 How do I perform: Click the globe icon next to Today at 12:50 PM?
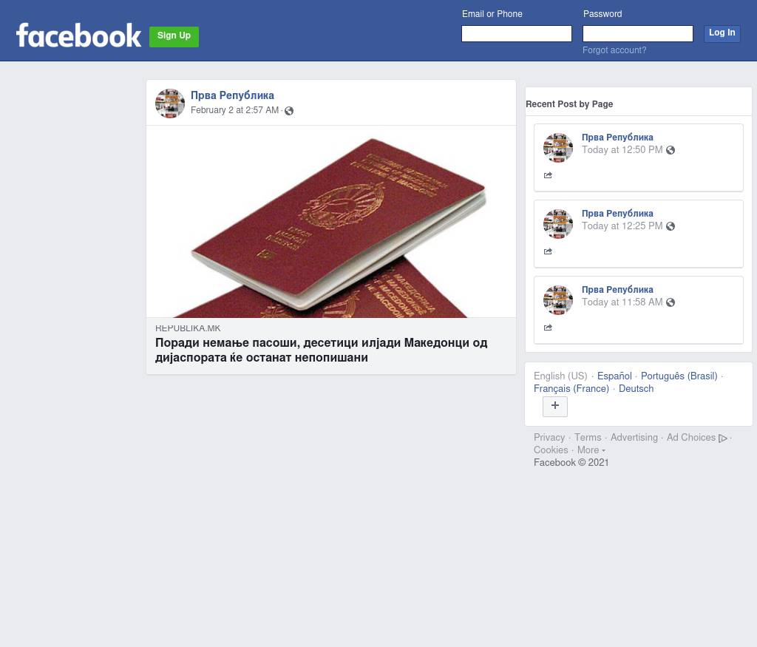pos(671,150)
